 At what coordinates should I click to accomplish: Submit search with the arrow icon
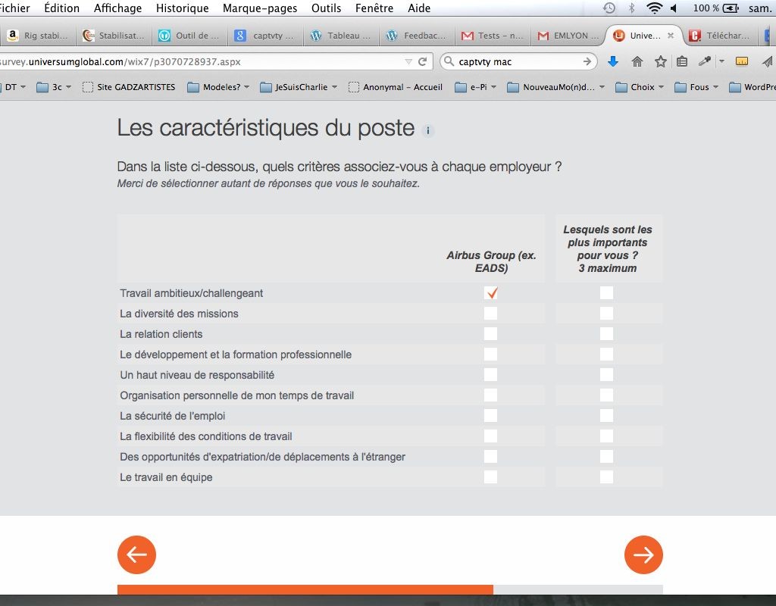(x=587, y=62)
